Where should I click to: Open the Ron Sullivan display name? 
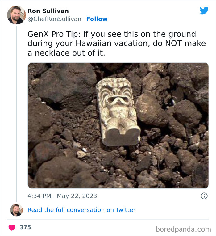click(x=48, y=11)
